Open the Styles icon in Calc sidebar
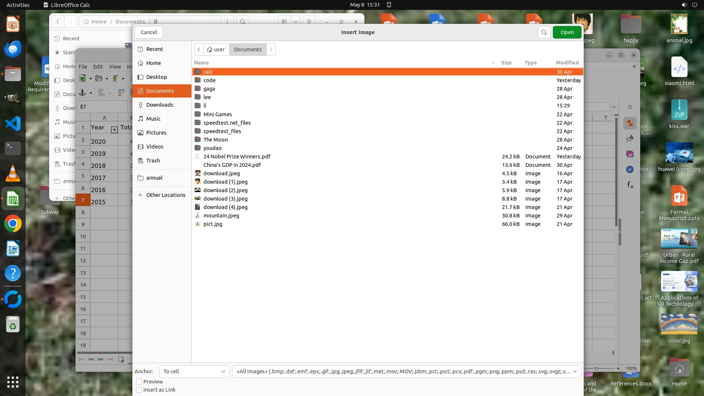This screenshot has height=396, width=704. (x=630, y=139)
